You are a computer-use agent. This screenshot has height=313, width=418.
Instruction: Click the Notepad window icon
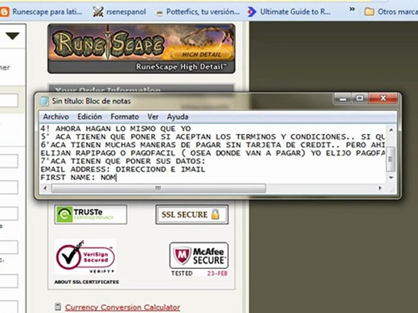[x=44, y=101]
